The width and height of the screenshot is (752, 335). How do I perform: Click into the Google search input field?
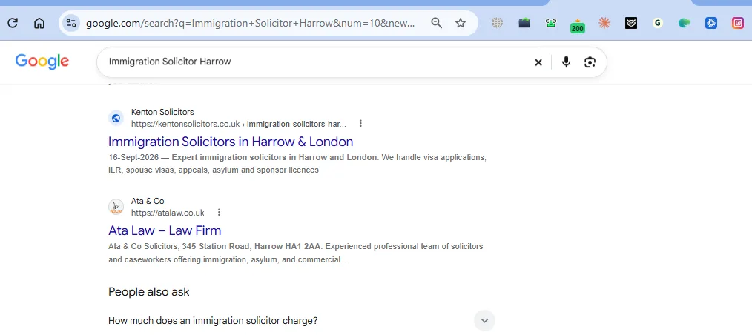(x=317, y=62)
